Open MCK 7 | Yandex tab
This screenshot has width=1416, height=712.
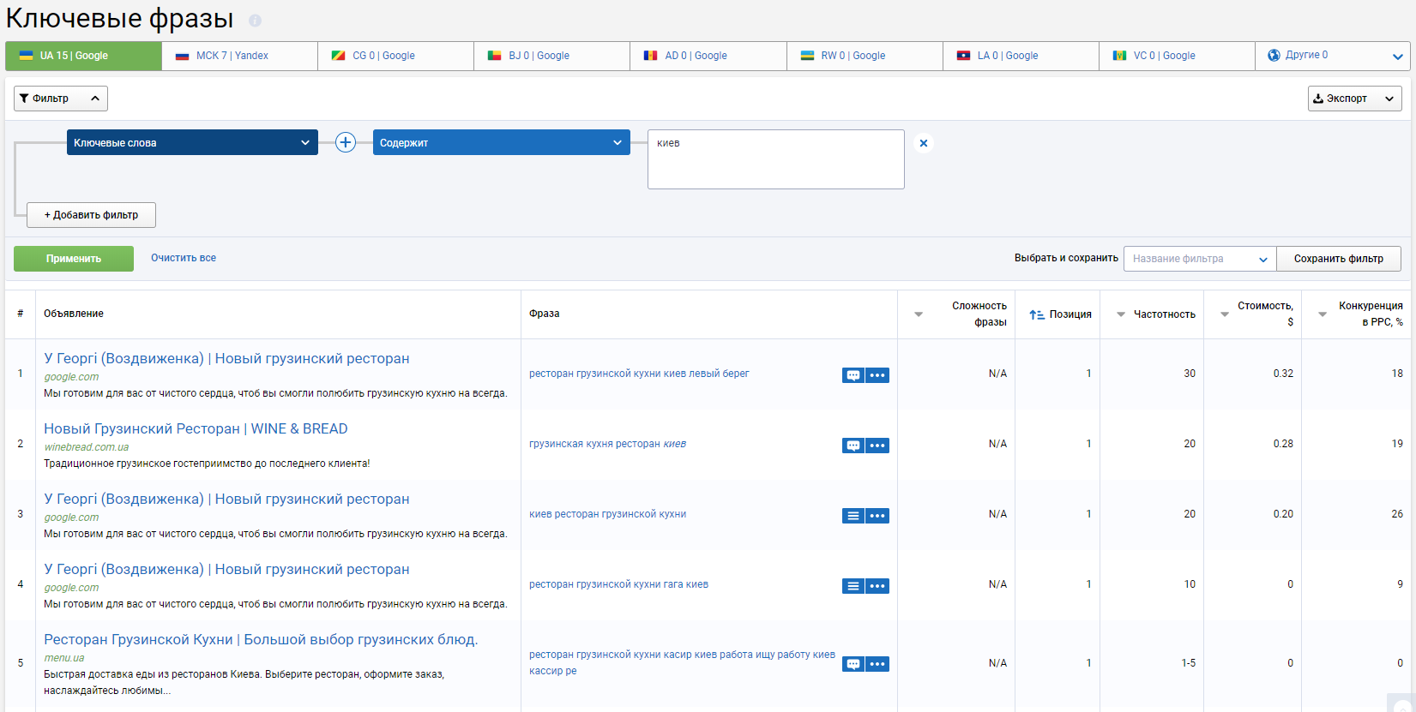[239, 56]
